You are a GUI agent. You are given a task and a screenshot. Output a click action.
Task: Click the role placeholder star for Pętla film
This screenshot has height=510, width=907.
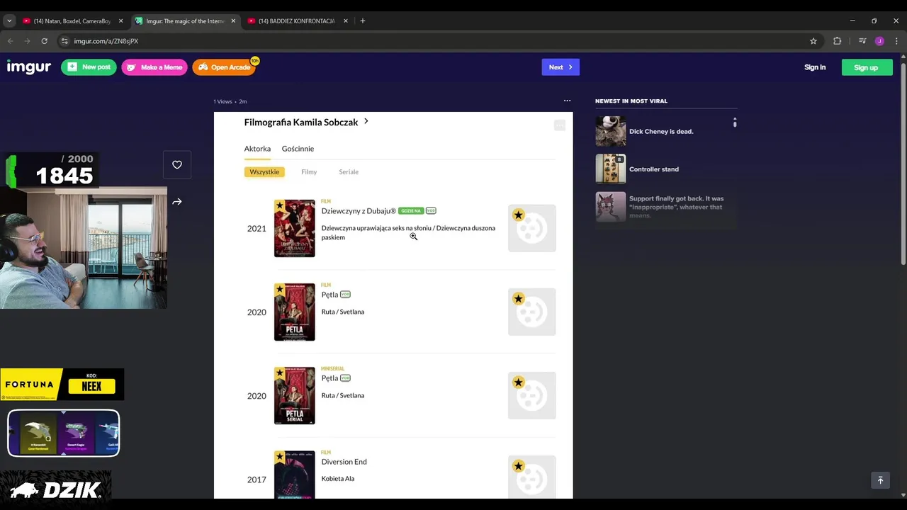(x=519, y=299)
